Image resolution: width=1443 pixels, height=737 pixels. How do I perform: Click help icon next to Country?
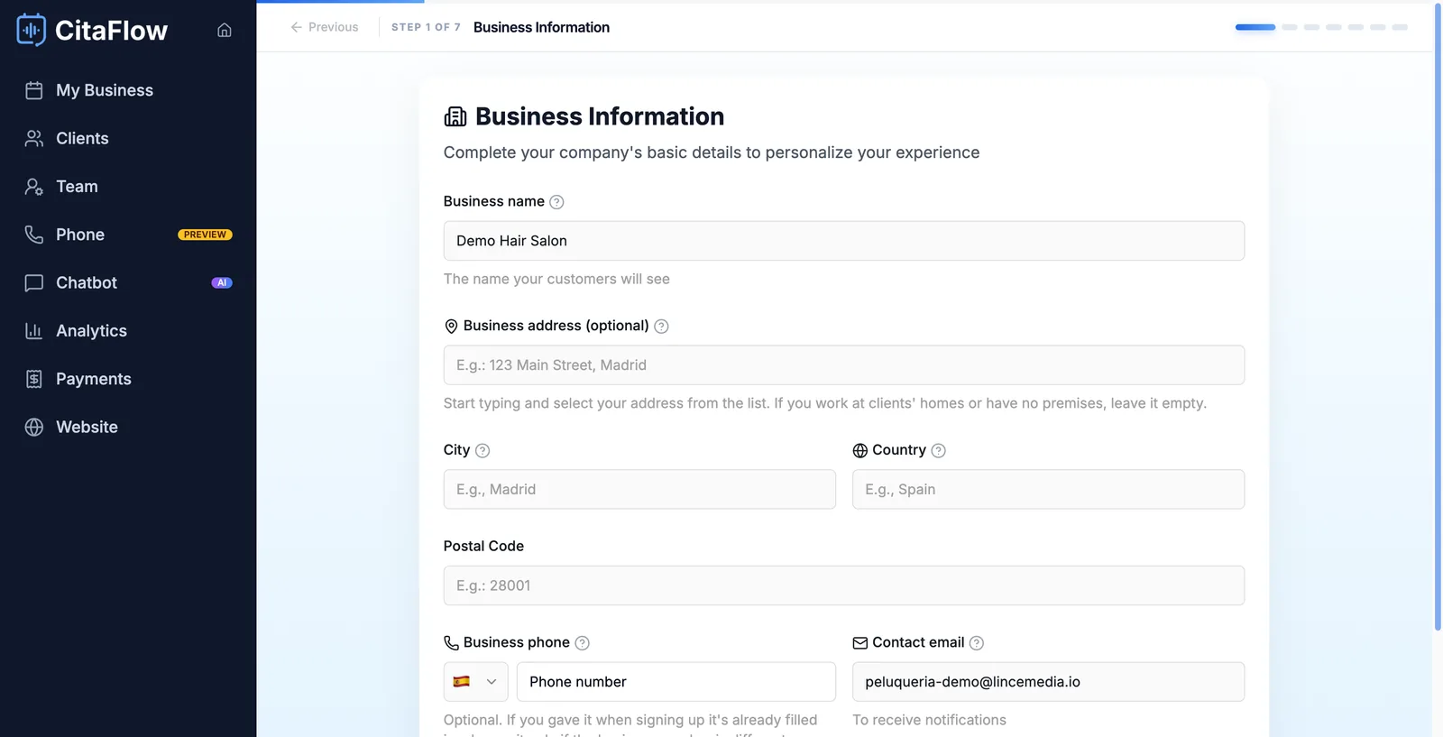[x=938, y=450]
